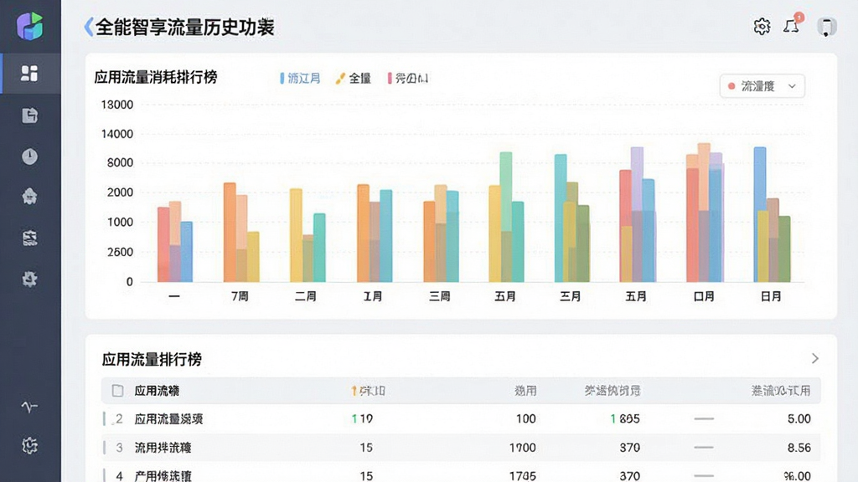Click the 应用流量 column header

coord(157,391)
